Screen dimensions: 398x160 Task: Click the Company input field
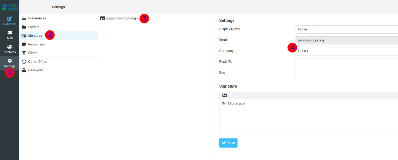[x=346, y=51]
